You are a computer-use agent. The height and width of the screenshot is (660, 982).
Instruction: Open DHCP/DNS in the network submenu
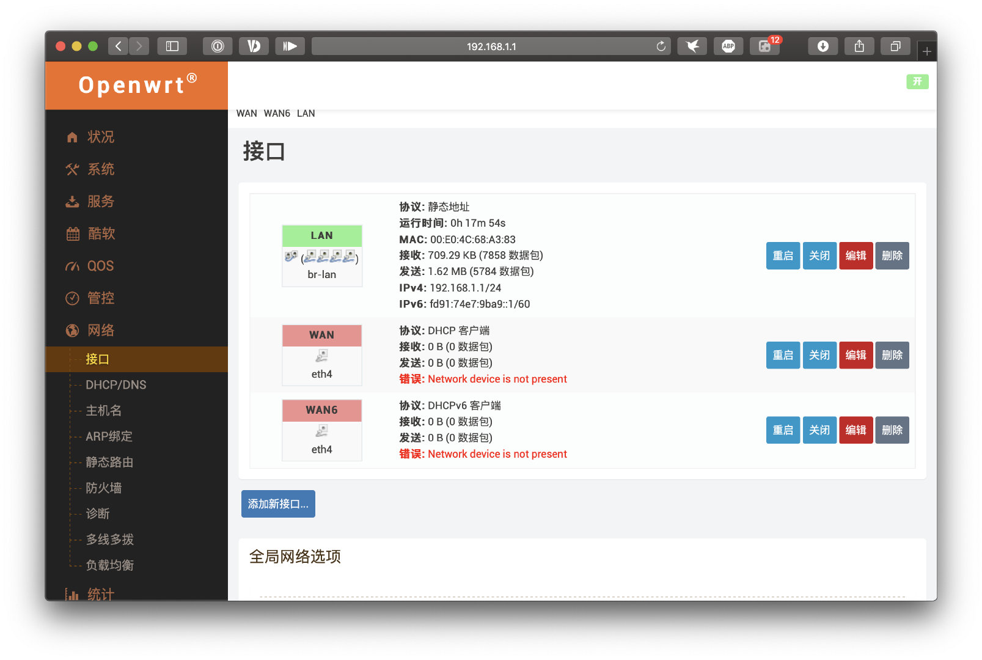click(116, 385)
